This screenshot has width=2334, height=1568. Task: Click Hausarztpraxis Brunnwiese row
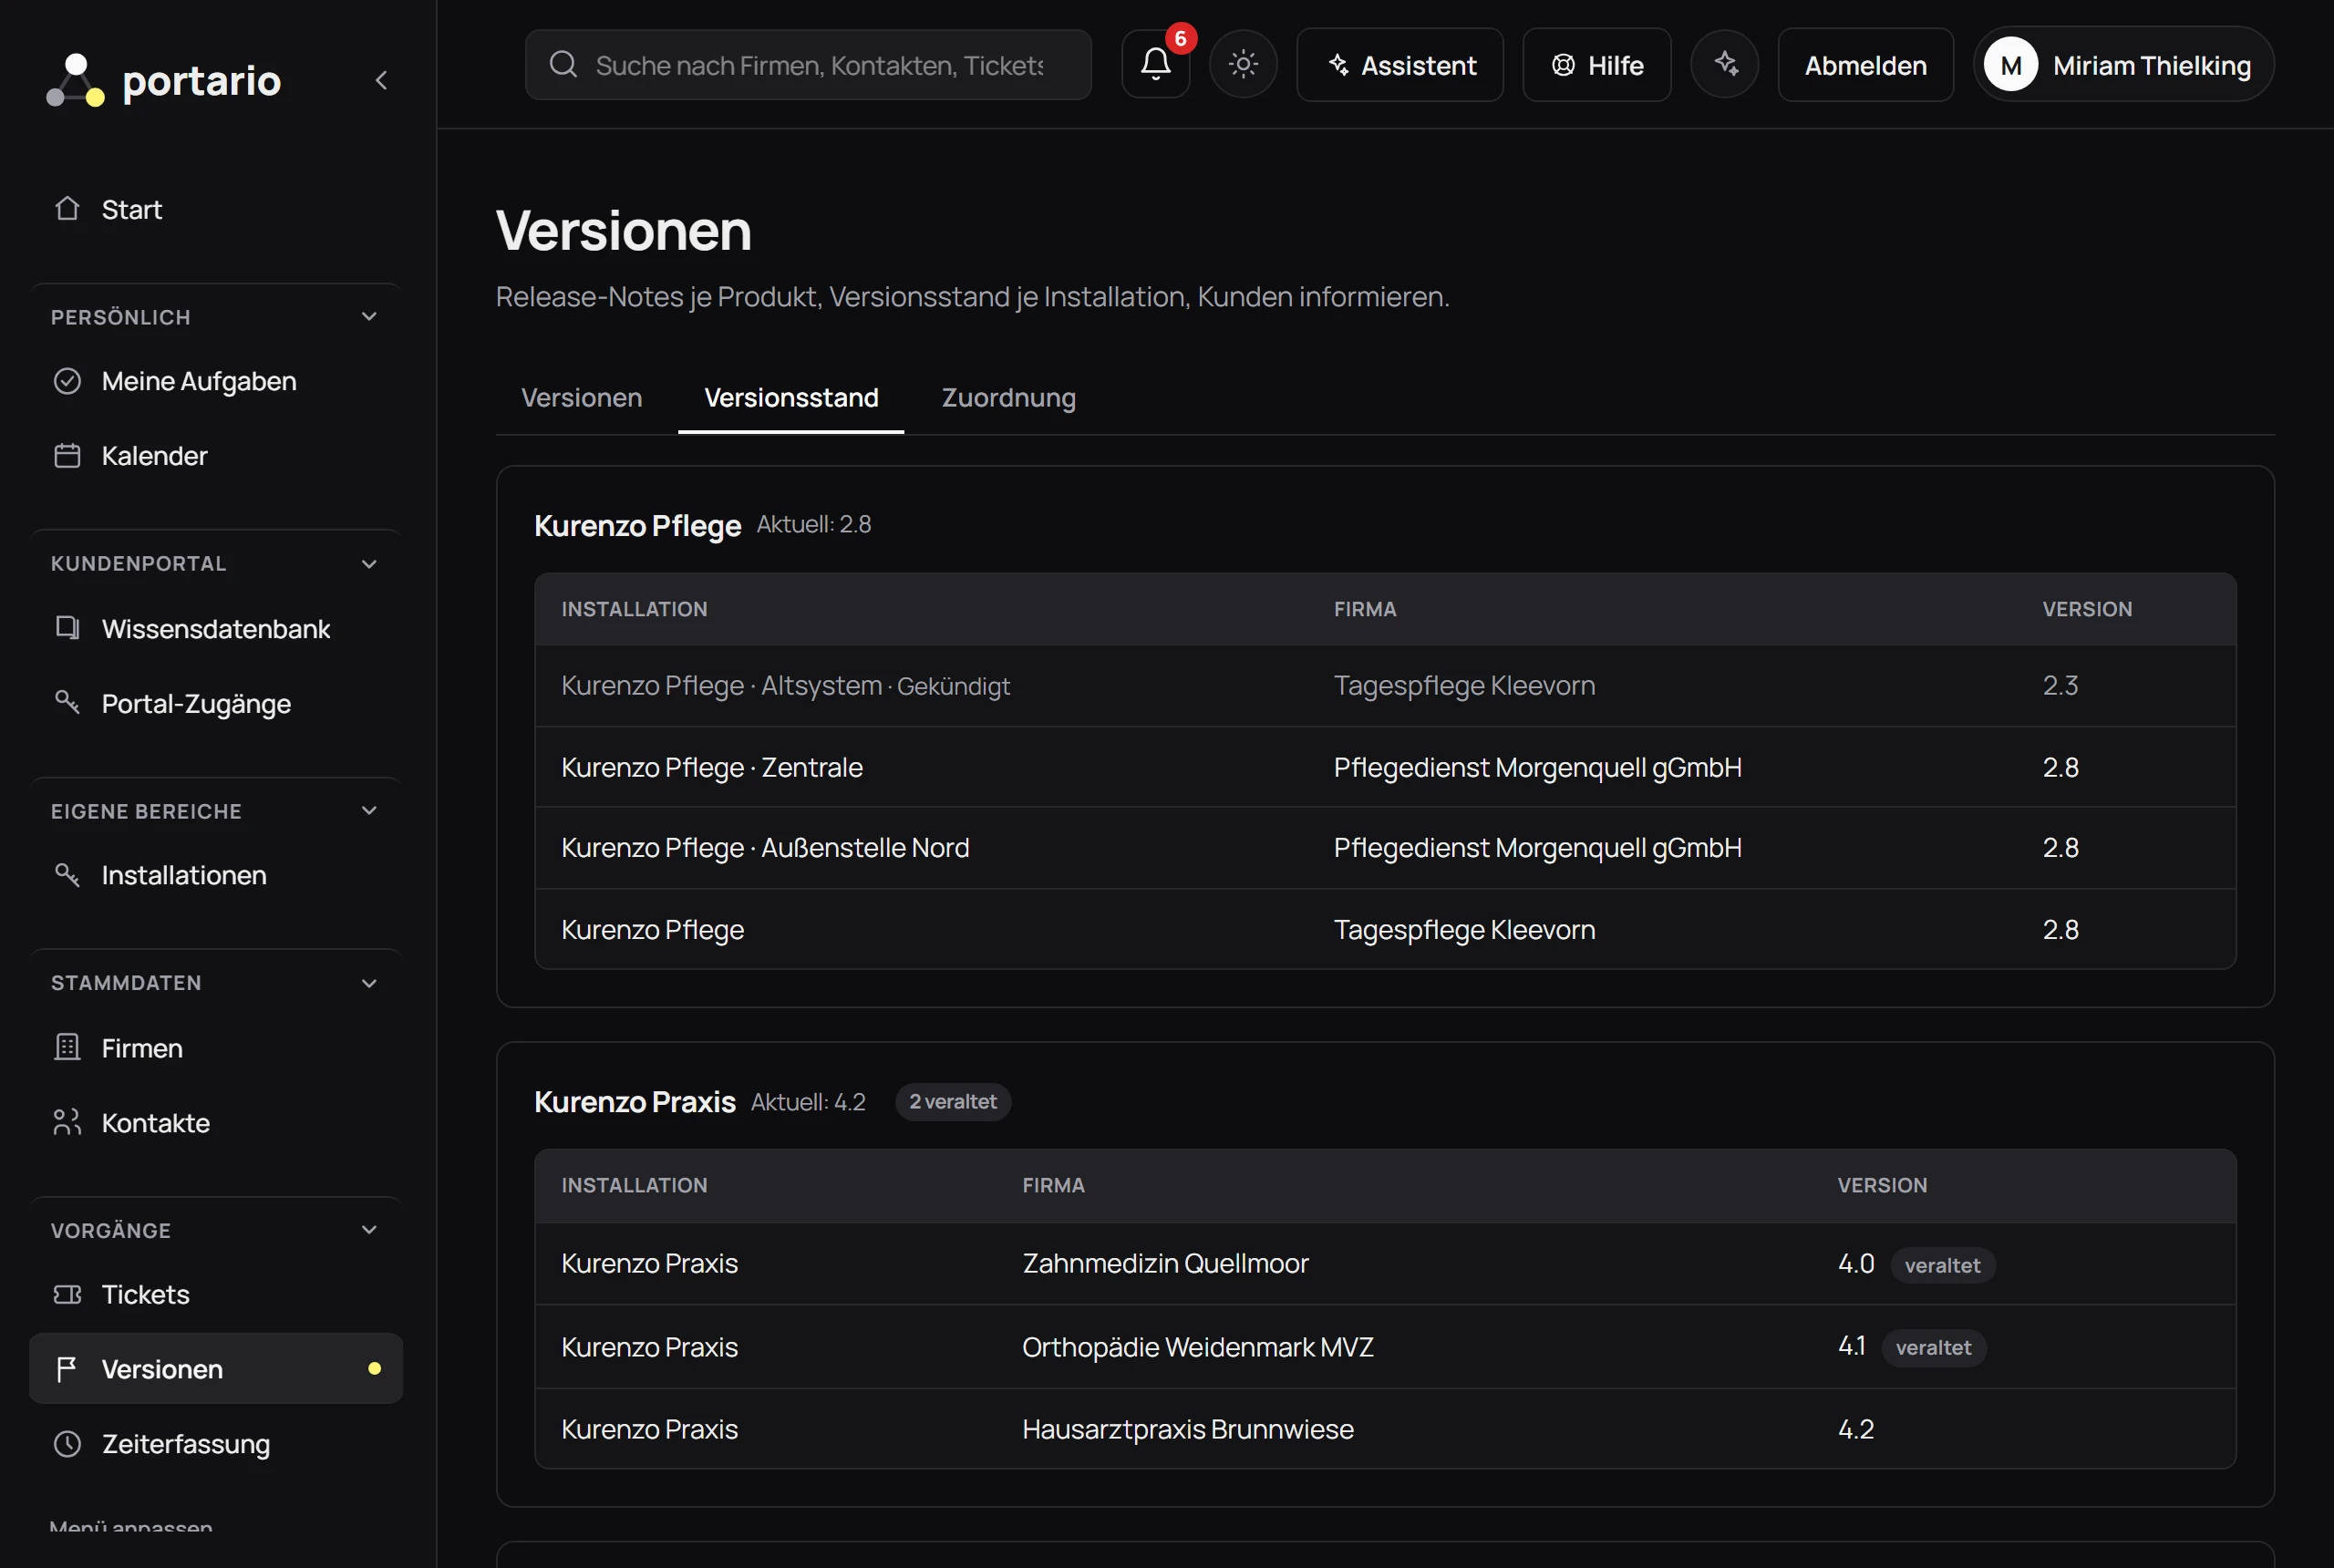click(1385, 1429)
